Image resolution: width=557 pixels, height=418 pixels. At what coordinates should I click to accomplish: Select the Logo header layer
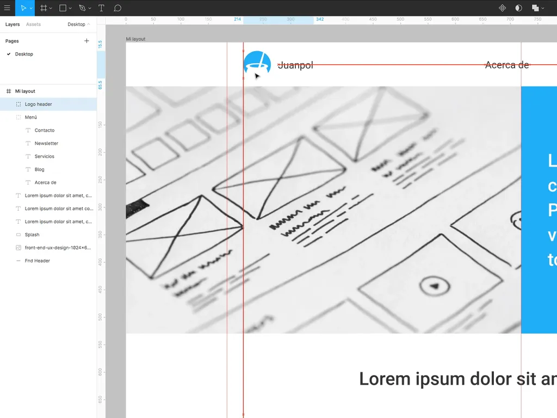[48, 104]
